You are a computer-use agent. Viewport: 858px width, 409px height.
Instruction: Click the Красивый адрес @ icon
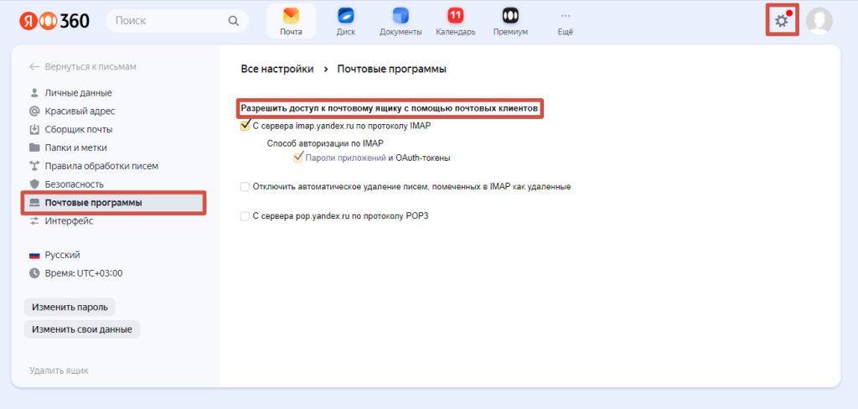pos(34,111)
